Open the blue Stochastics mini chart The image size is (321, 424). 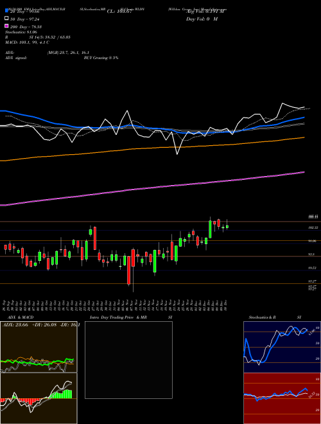pos(282,347)
